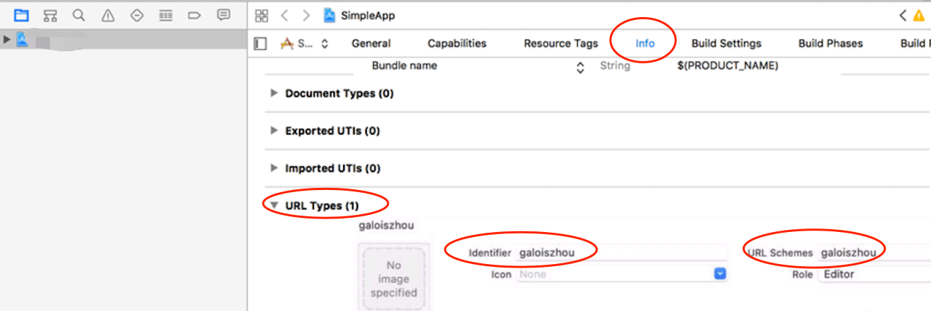This screenshot has width=931, height=311.
Task: Show the Symbol navigator hierarchy icon
Action: coord(50,15)
